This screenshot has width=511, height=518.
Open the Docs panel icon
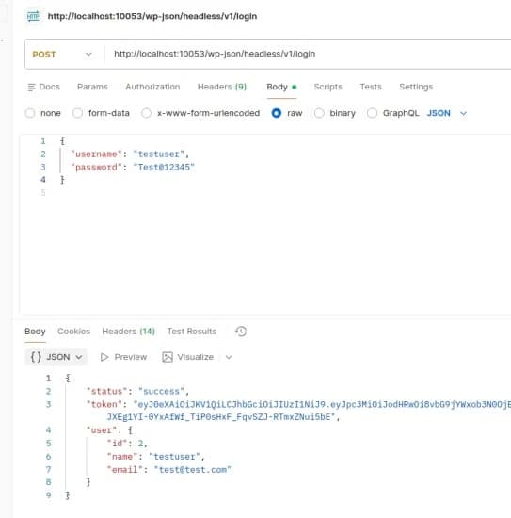coord(31,88)
